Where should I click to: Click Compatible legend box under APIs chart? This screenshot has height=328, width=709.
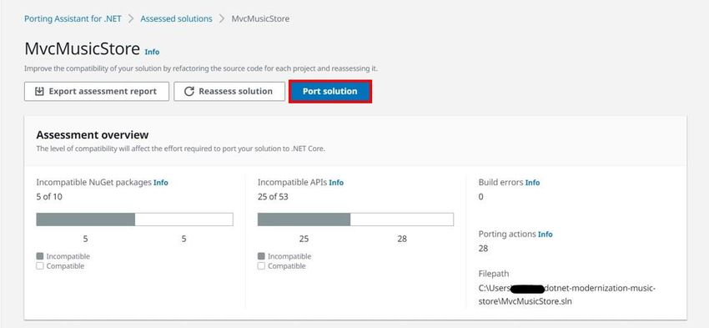tap(261, 266)
